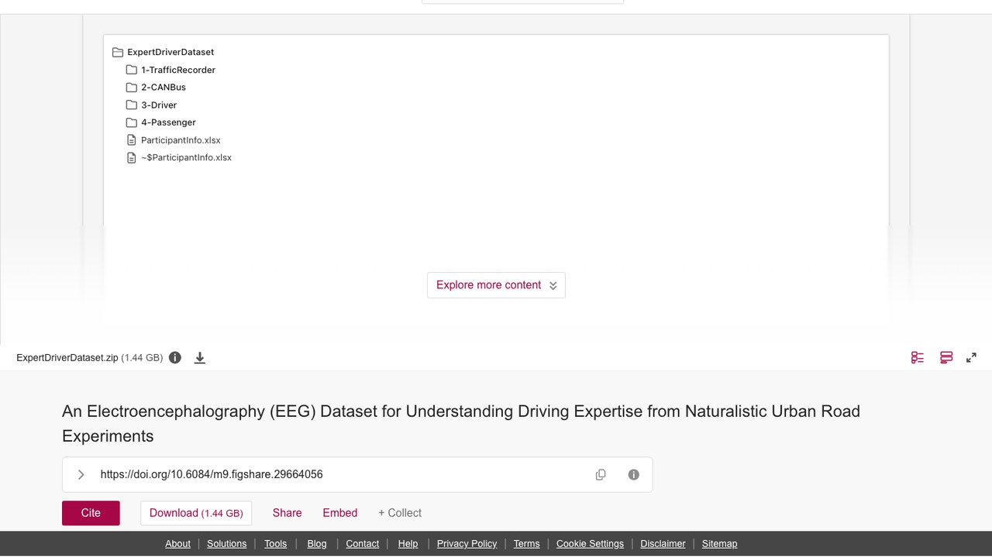Screen dimensions: 992x558
Task: Click the ParticipantInfo.xlsx file icon
Action: pyautogui.click(x=132, y=140)
